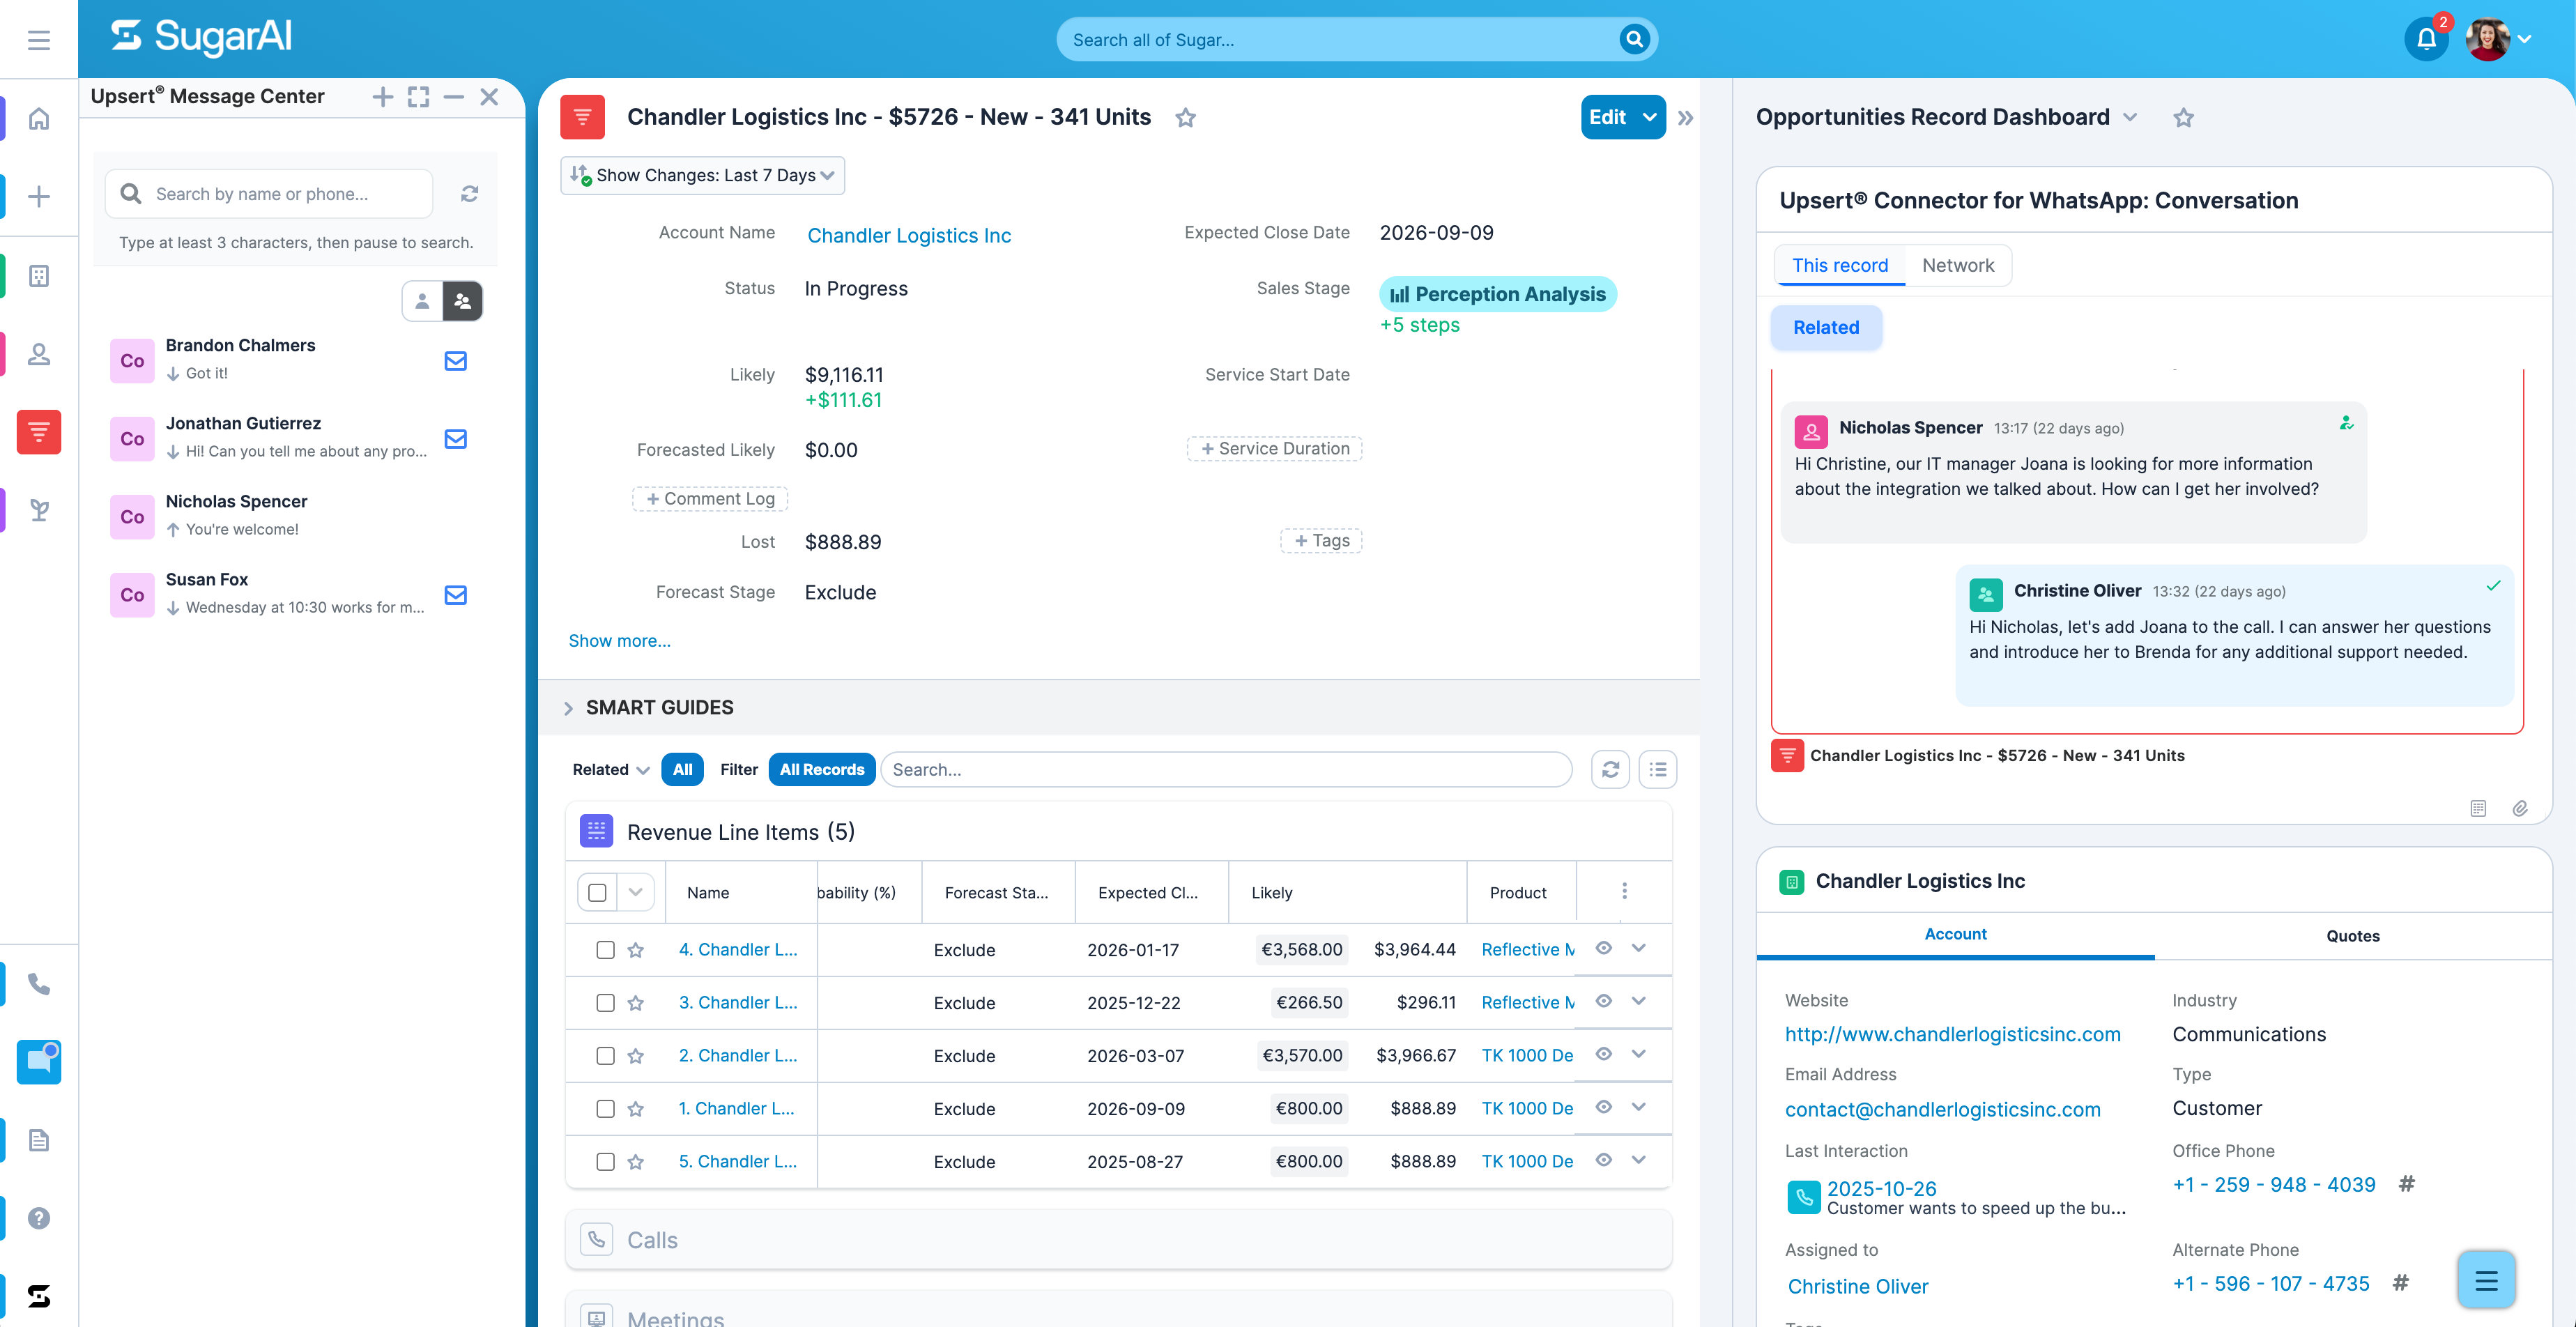The width and height of the screenshot is (2576, 1327).
Task: Check the row for 5. Chandler L...
Action: 605,1161
